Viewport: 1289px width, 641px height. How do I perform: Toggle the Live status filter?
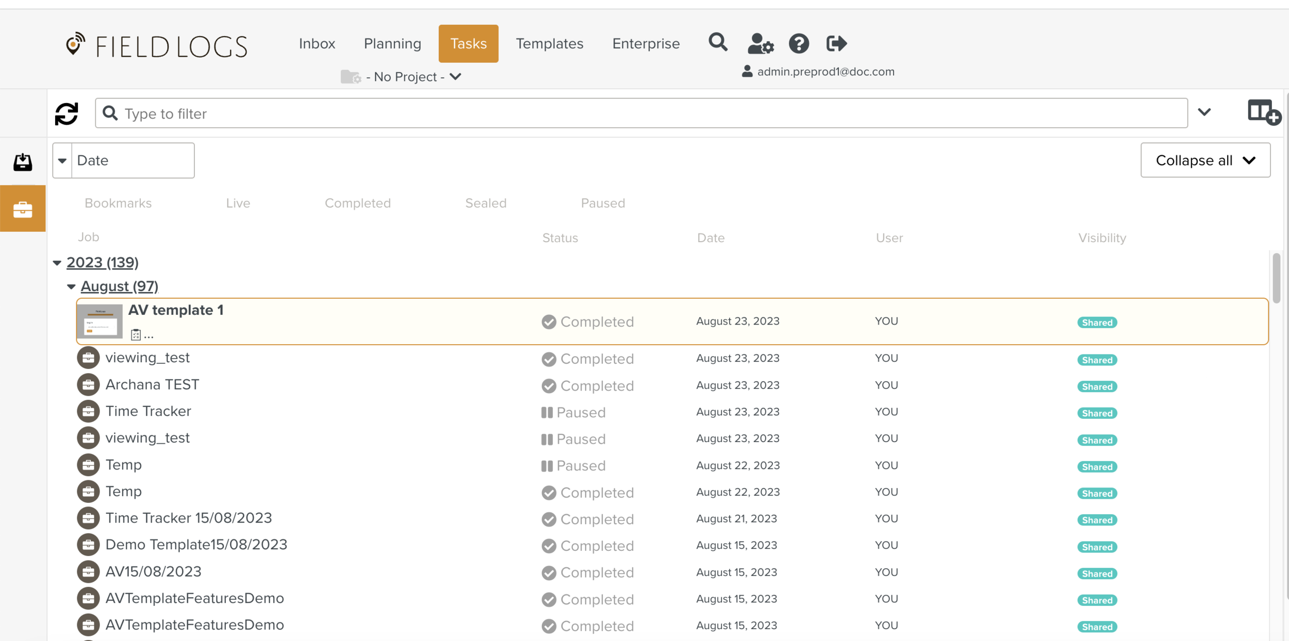click(238, 203)
